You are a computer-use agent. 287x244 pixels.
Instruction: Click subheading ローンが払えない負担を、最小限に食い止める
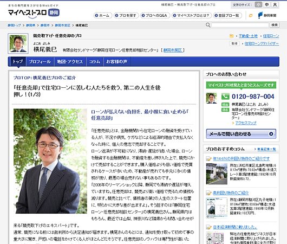point(140,114)
